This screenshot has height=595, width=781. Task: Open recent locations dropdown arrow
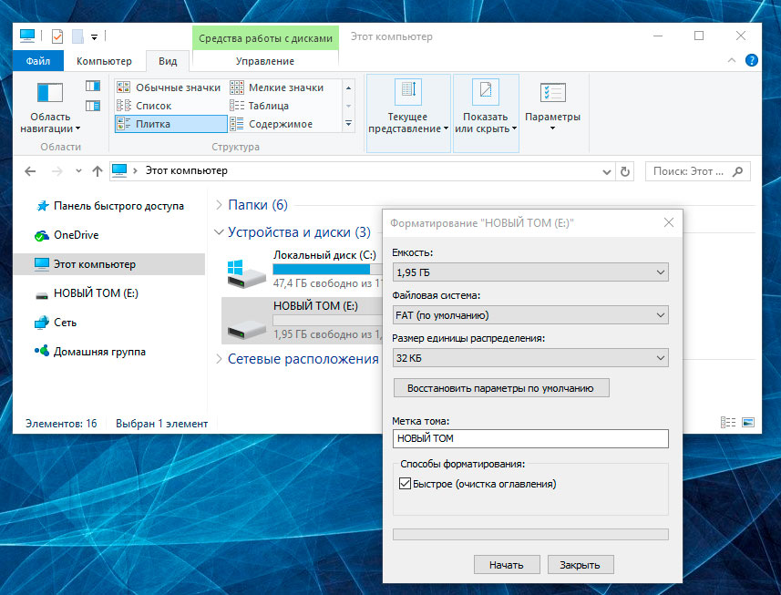[78, 171]
